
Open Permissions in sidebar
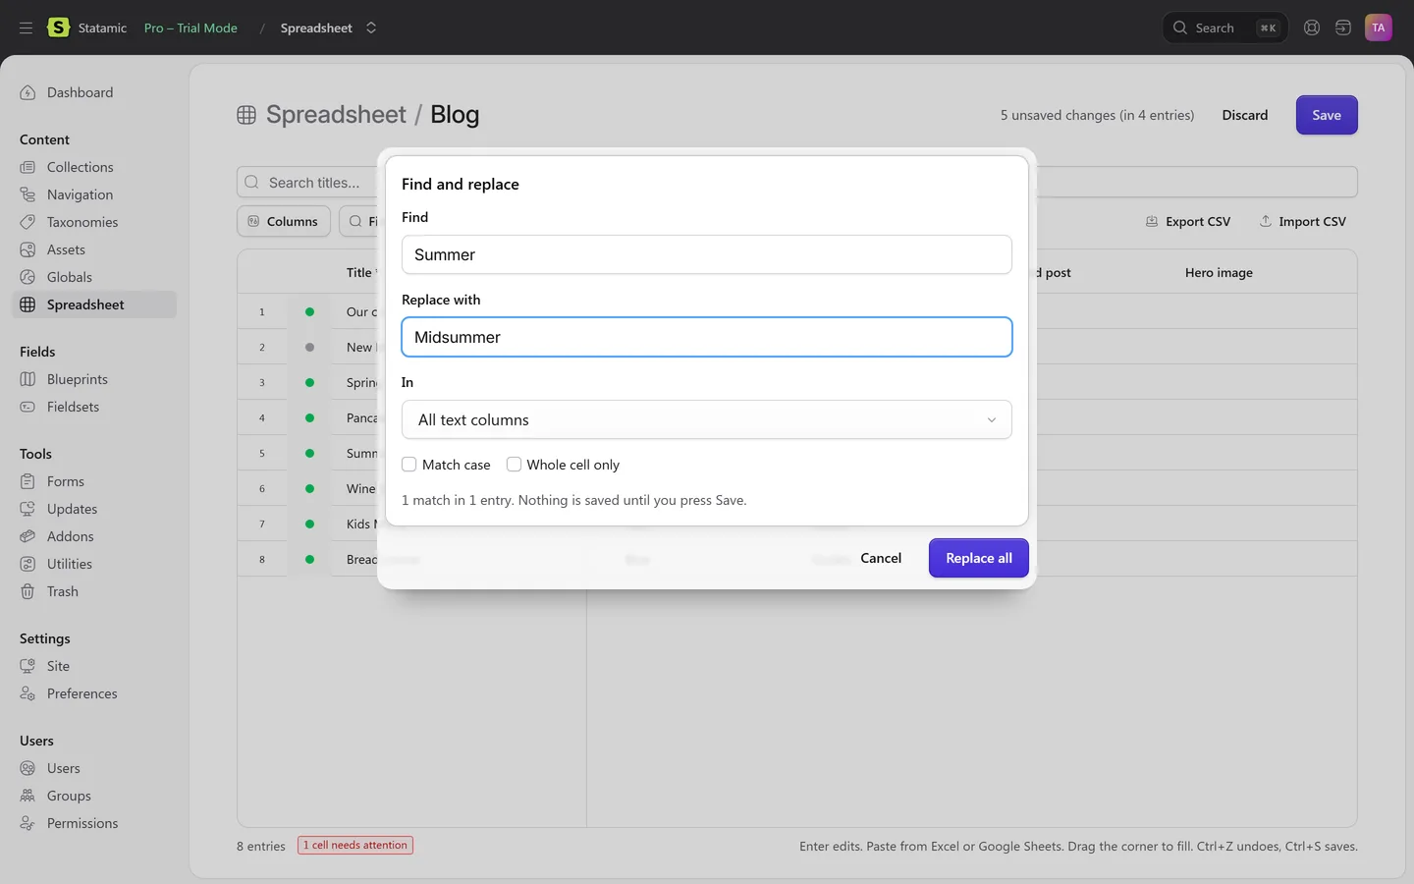click(82, 823)
